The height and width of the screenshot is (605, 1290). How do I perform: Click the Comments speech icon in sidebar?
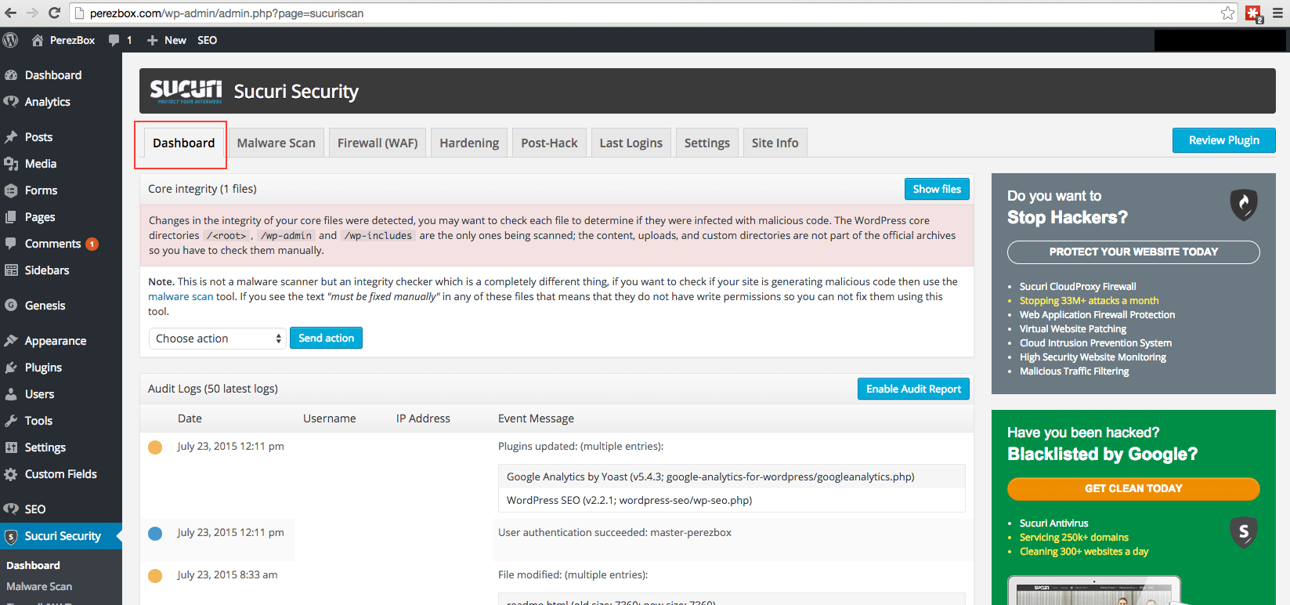click(x=11, y=244)
